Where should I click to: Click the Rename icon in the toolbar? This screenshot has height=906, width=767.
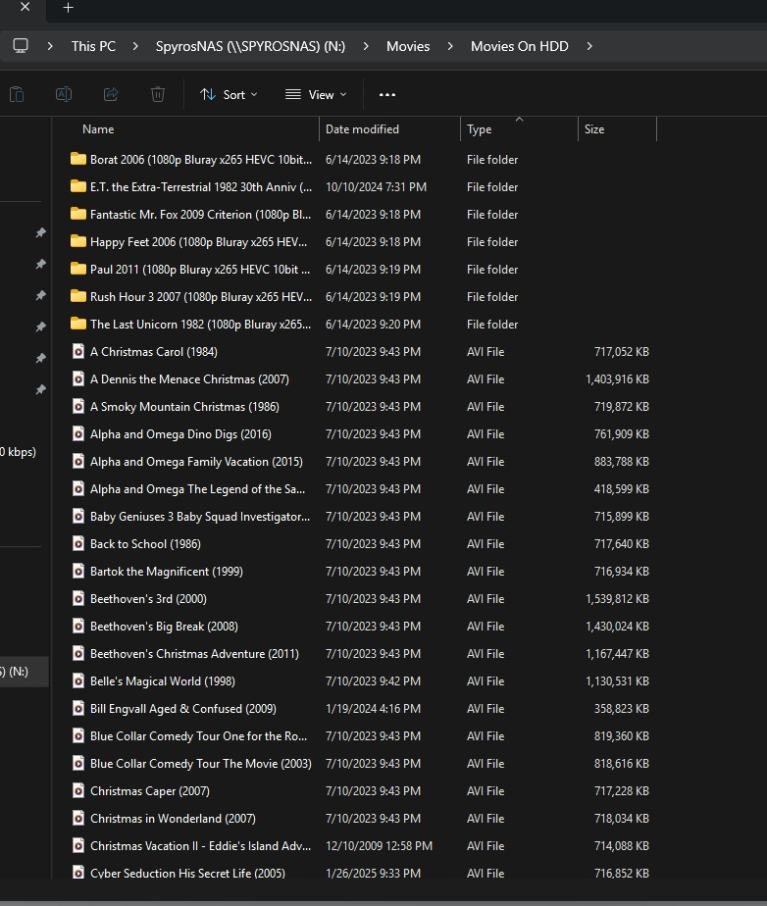pos(64,94)
